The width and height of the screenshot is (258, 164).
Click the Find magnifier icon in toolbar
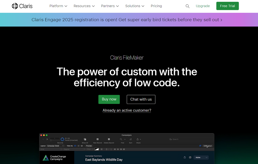121,139
